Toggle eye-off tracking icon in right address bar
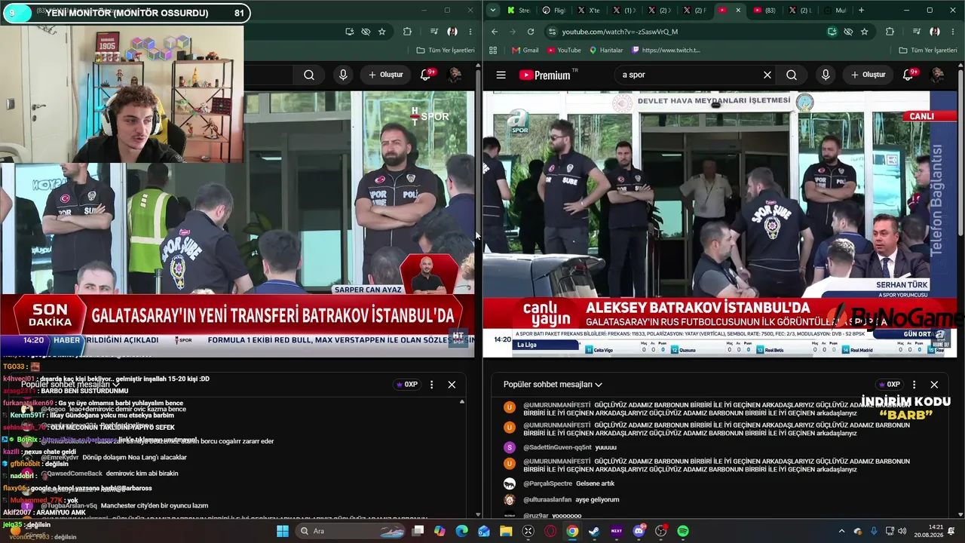The width and height of the screenshot is (965, 543). [848, 32]
